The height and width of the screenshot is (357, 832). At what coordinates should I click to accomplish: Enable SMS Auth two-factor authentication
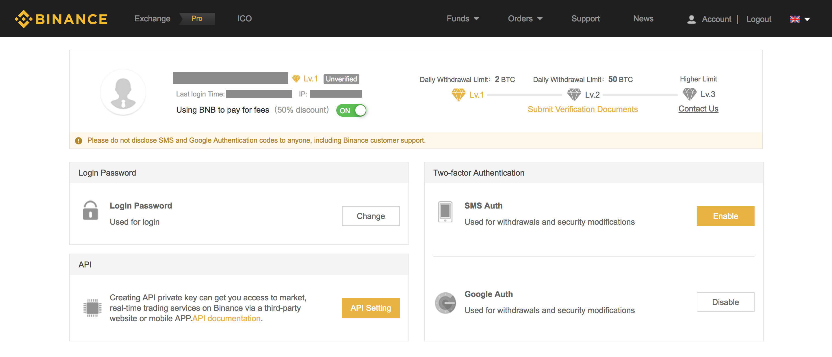tap(725, 216)
